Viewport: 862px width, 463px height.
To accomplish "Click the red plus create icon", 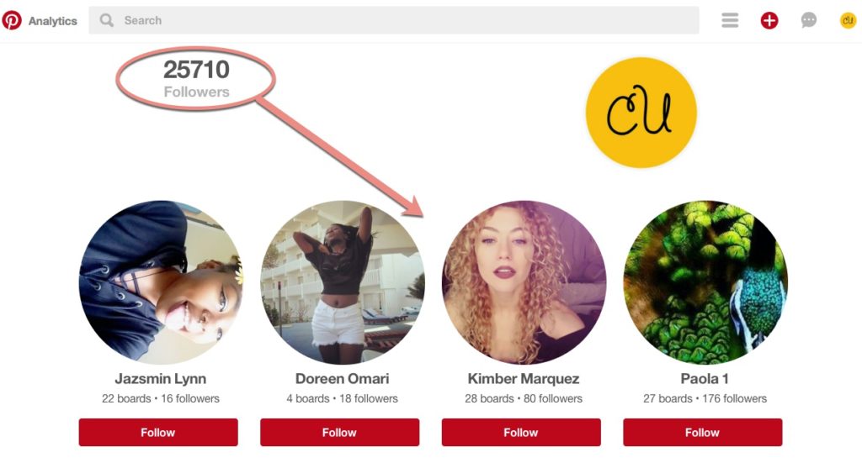I will pos(769,21).
